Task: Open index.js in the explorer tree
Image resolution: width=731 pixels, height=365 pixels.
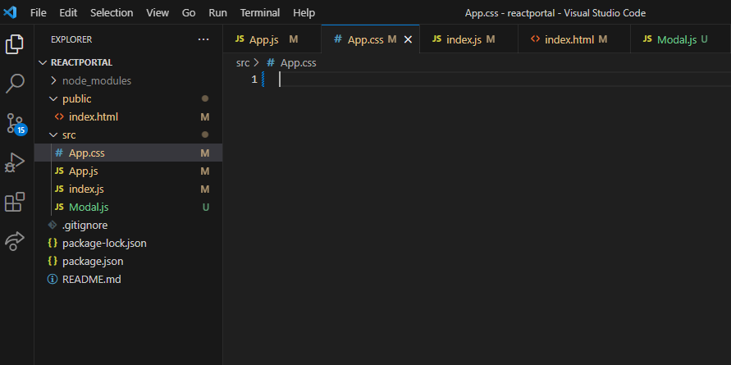Action: [128, 189]
